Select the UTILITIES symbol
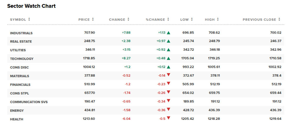The height and width of the screenshot is (125, 290). click(x=18, y=50)
